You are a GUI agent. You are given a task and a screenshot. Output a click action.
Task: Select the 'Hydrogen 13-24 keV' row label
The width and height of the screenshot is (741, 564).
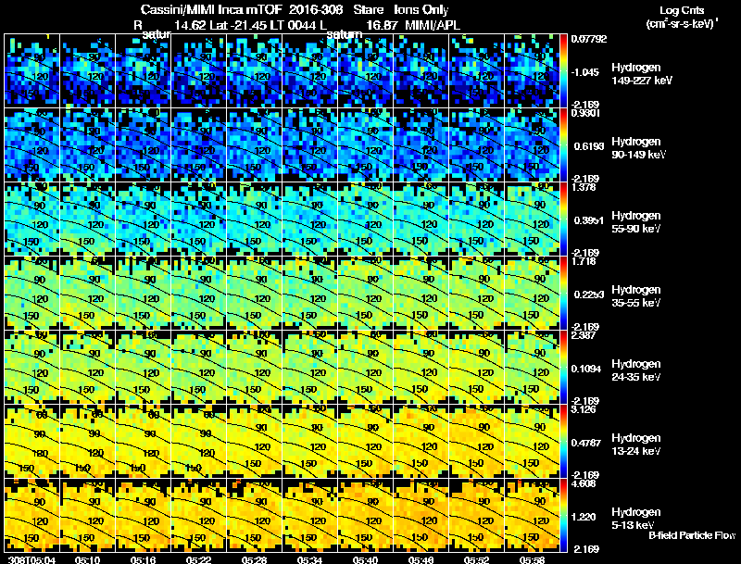click(x=636, y=445)
